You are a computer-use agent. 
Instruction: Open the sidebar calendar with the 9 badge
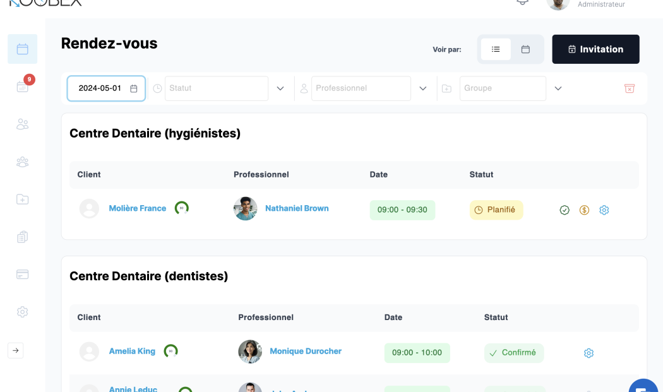[22, 86]
